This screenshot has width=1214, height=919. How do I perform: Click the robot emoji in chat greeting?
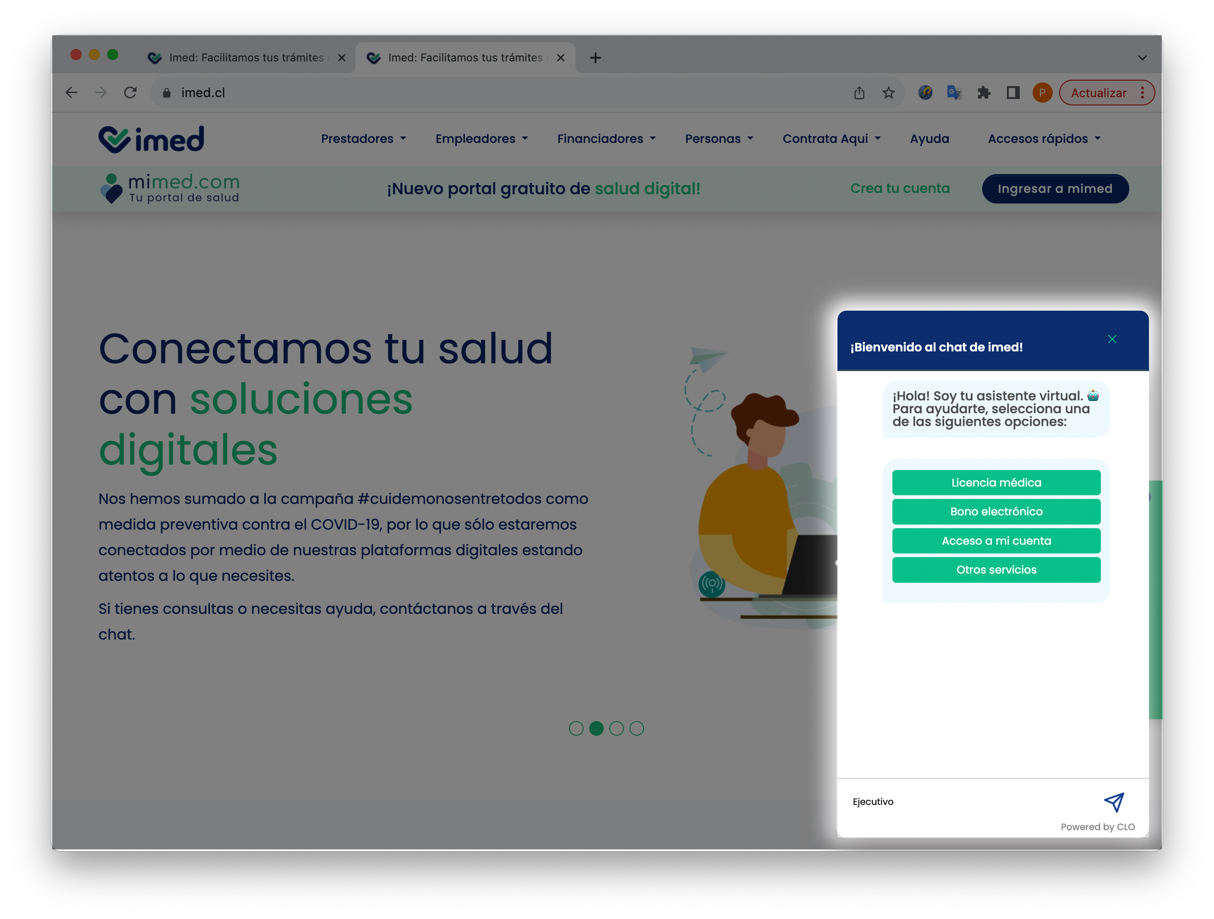click(x=1093, y=395)
